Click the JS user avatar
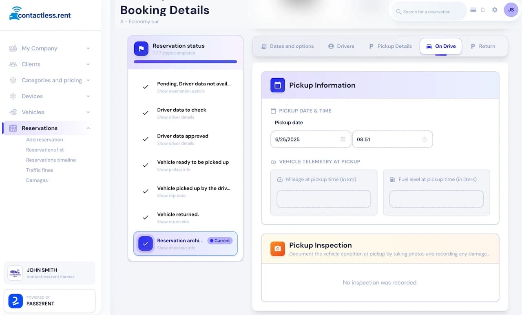The image size is (522, 315). pyautogui.click(x=511, y=10)
